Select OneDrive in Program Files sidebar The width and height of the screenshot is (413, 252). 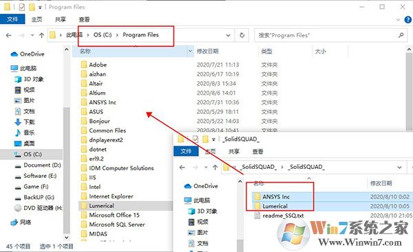28,54
